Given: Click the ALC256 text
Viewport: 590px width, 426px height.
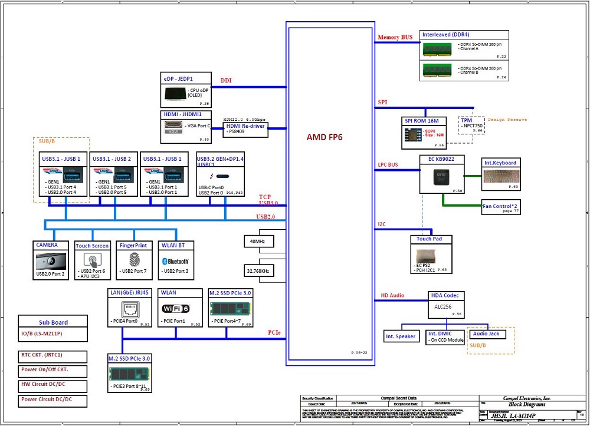Looking at the screenshot, I should pos(443,306).
